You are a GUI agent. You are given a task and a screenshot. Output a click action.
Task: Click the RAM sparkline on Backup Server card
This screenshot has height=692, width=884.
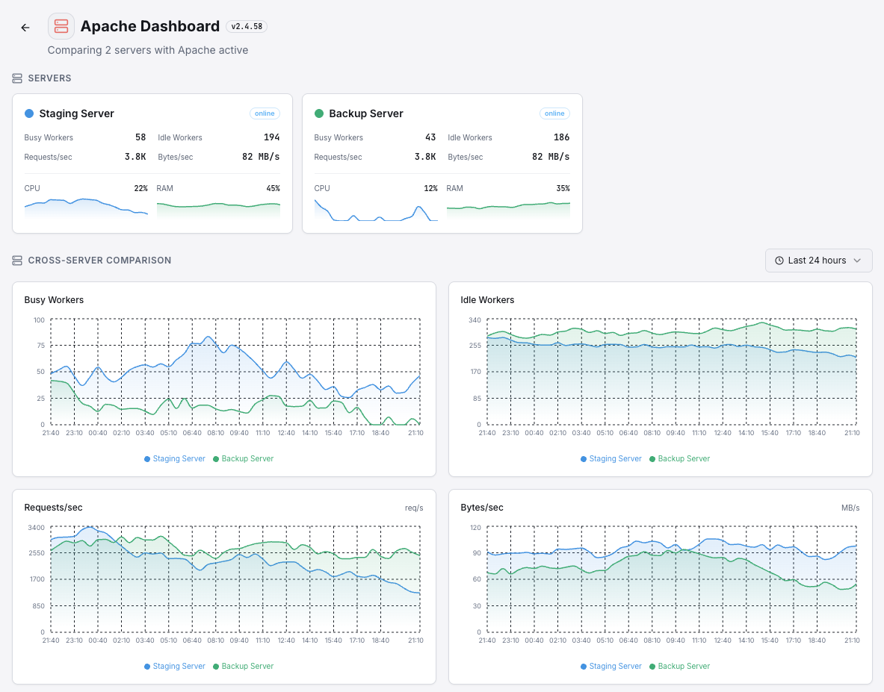pos(508,209)
